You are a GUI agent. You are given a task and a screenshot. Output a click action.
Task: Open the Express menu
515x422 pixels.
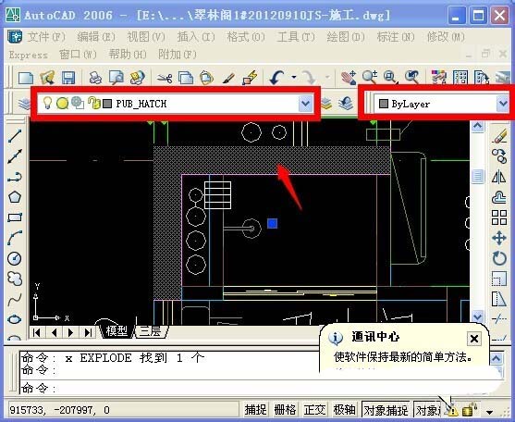[28, 55]
